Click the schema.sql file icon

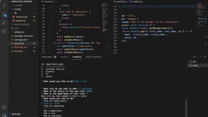coord(13,17)
